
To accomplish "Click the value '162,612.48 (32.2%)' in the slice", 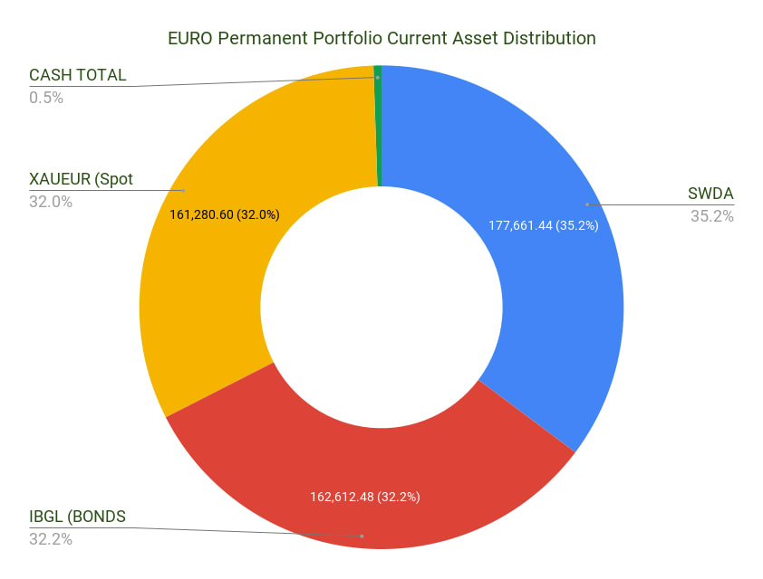I will pyautogui.click(x=365, y=497).
